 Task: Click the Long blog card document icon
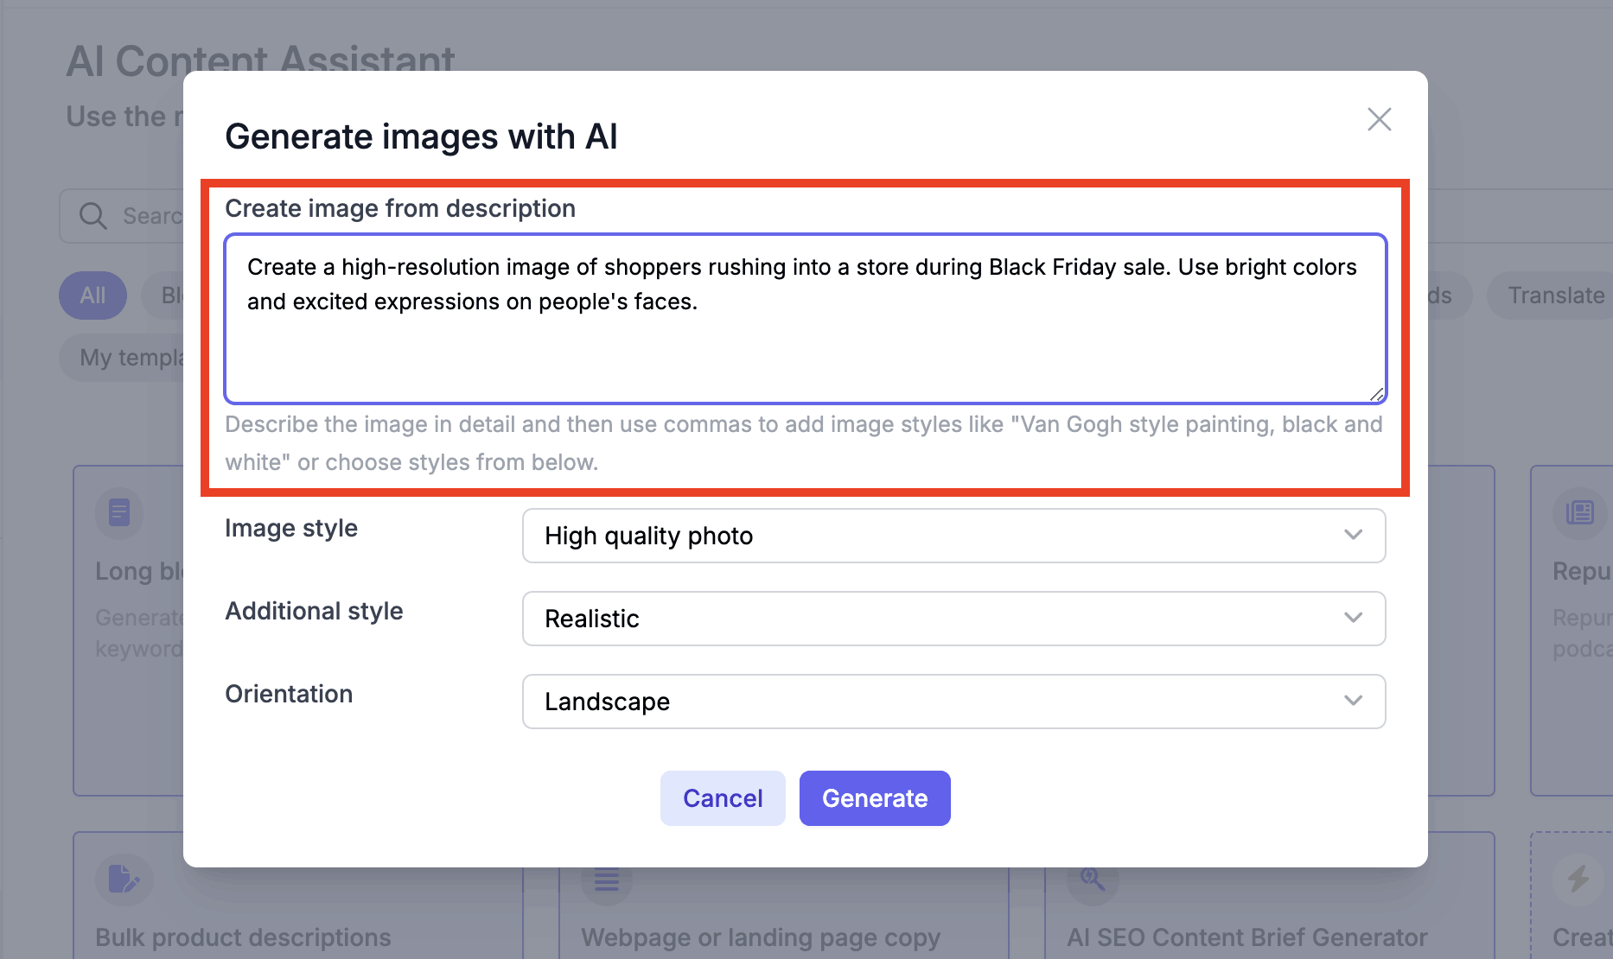point(119,512)
